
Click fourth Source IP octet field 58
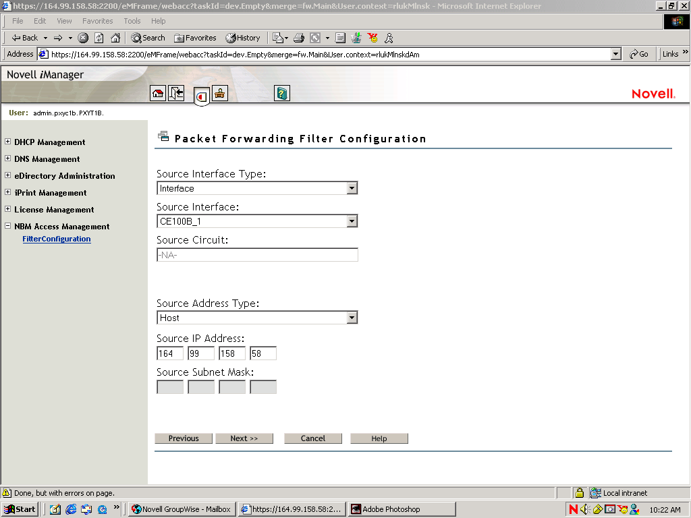point(263,353)
